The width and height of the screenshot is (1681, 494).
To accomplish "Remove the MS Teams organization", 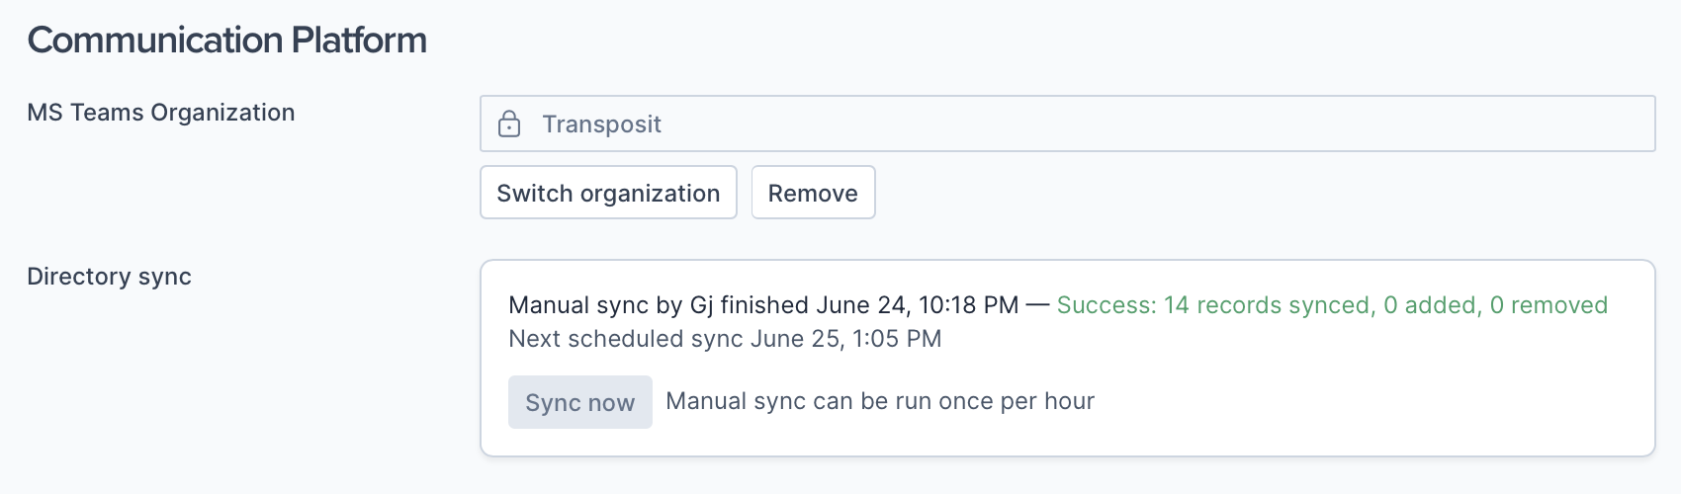I will pos(813,193).
